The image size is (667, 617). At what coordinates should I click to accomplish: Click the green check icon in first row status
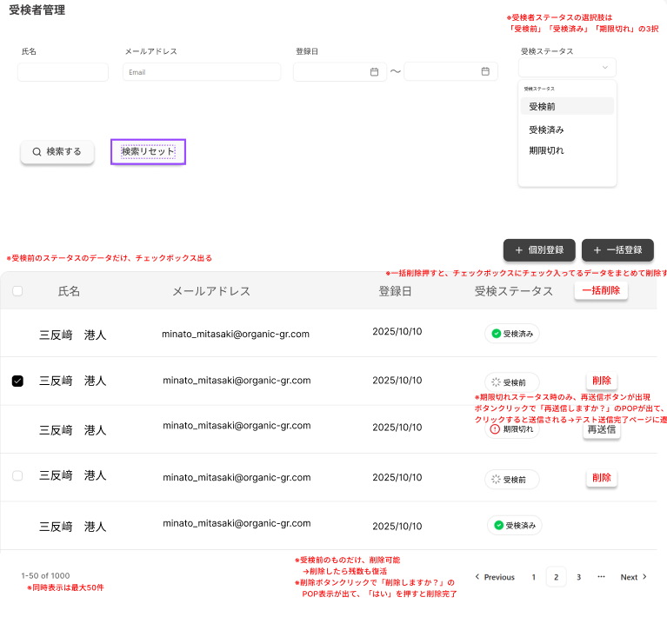[x=496, y=334]
